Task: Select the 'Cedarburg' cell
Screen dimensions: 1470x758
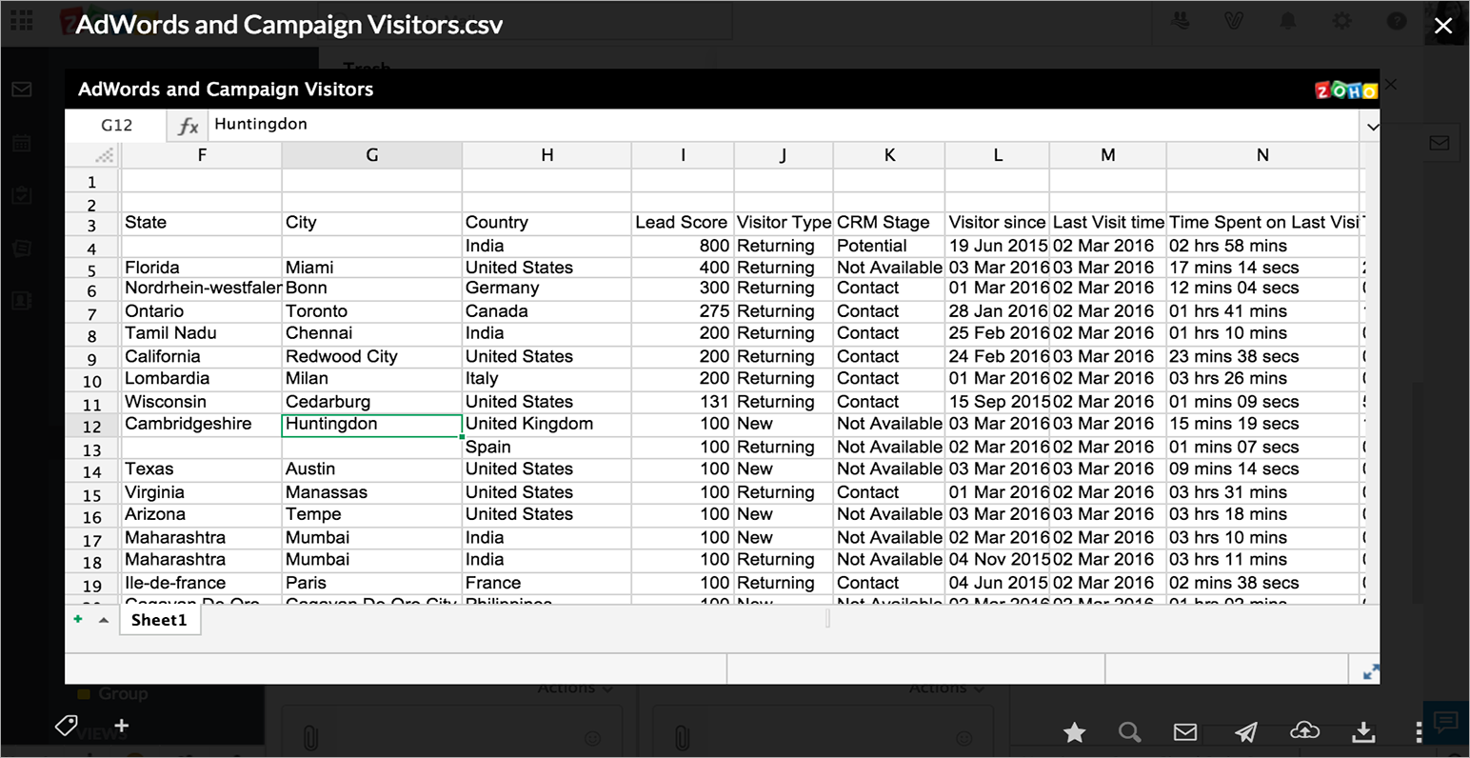Action: (372, 402)
